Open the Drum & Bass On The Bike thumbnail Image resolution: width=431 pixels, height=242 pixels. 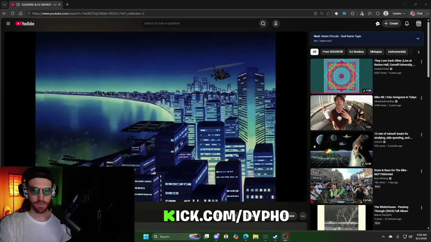pos(341,186)
